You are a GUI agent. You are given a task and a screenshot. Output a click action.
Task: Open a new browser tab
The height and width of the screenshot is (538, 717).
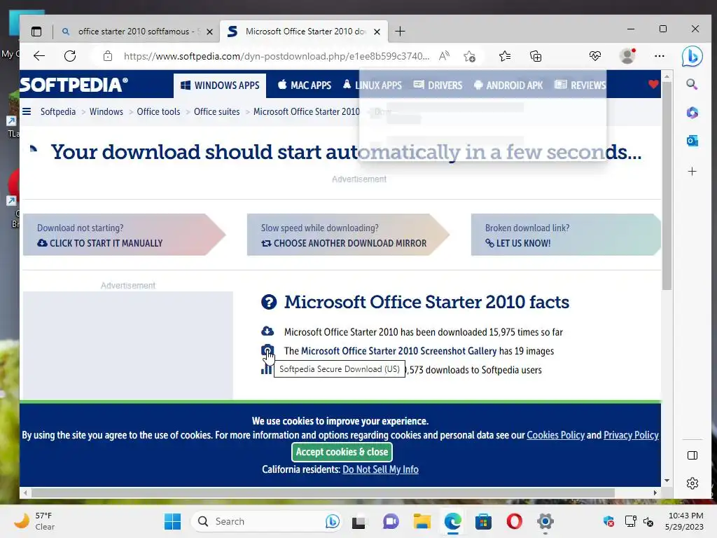(400, 32)
